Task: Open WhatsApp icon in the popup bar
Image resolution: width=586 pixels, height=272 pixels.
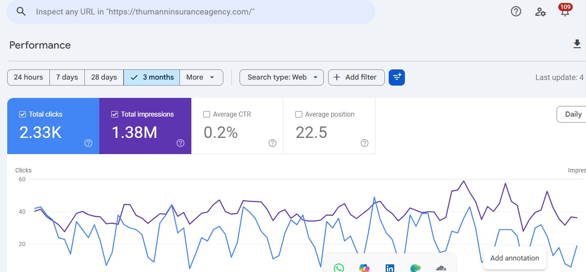Action: [x=339, y=268]
